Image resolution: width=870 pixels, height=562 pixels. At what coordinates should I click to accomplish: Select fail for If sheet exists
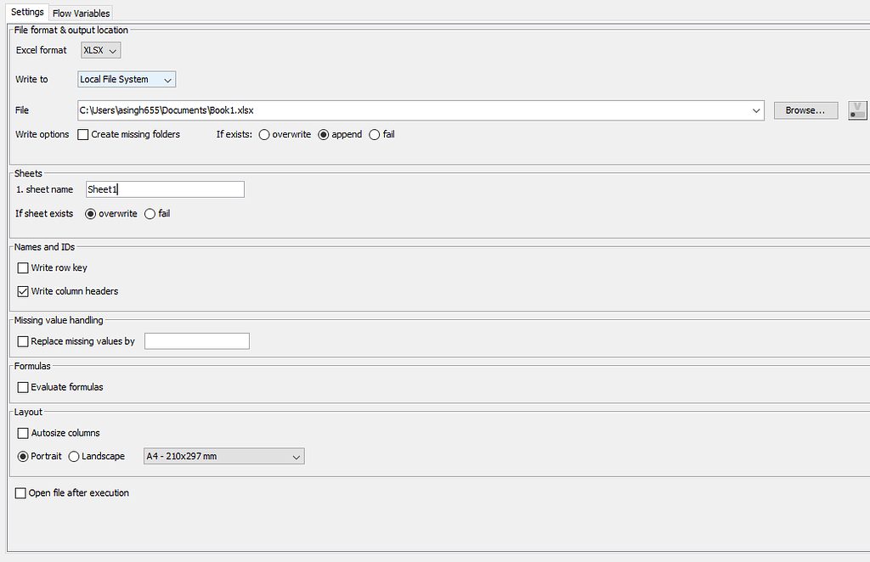pos(150,214)
